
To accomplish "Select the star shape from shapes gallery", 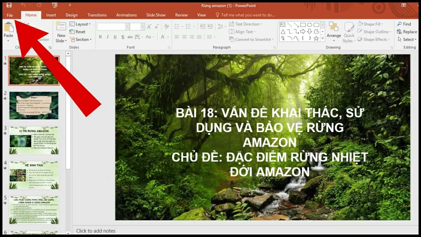I will pos(316,38).
